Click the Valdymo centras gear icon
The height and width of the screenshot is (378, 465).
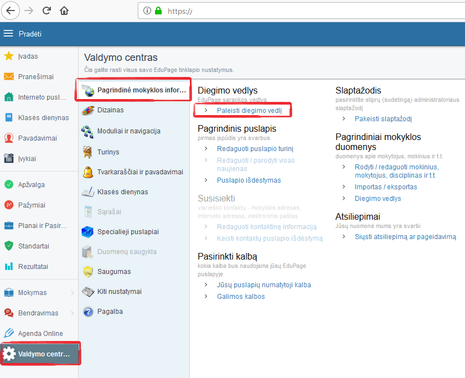click(9, 354)
